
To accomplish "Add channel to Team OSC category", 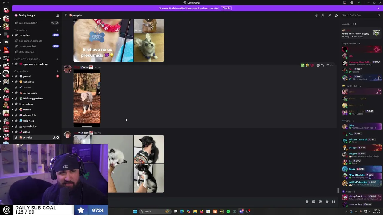I will pos(57,30).
